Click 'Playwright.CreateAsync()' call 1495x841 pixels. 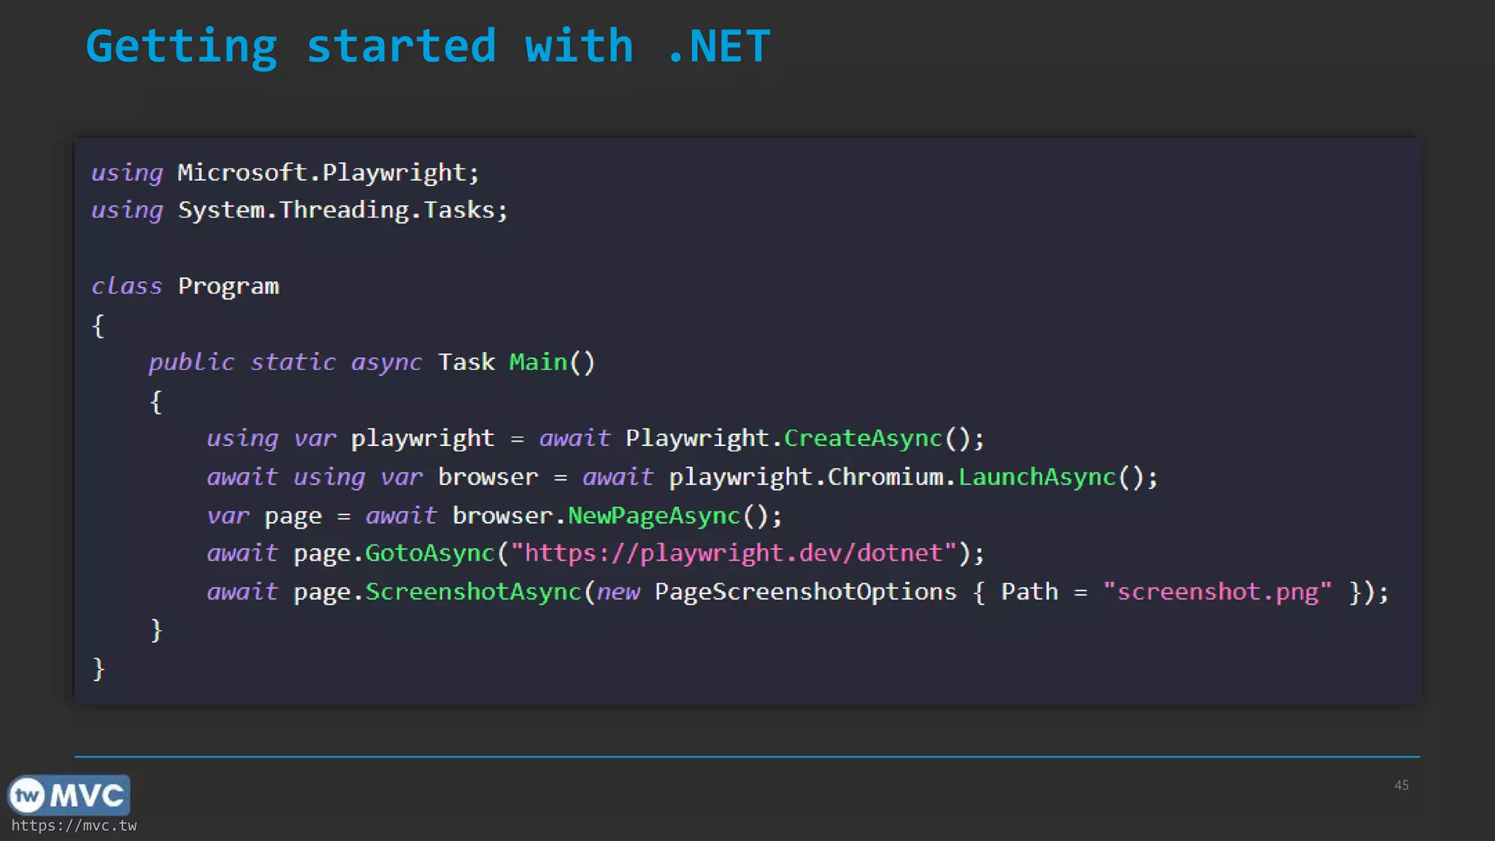pyautogui.click(x=798, y=438)
